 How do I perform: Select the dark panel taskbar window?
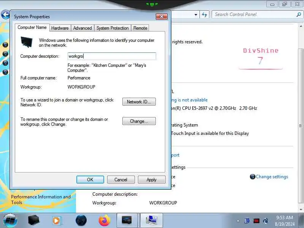tap(127, 220)
